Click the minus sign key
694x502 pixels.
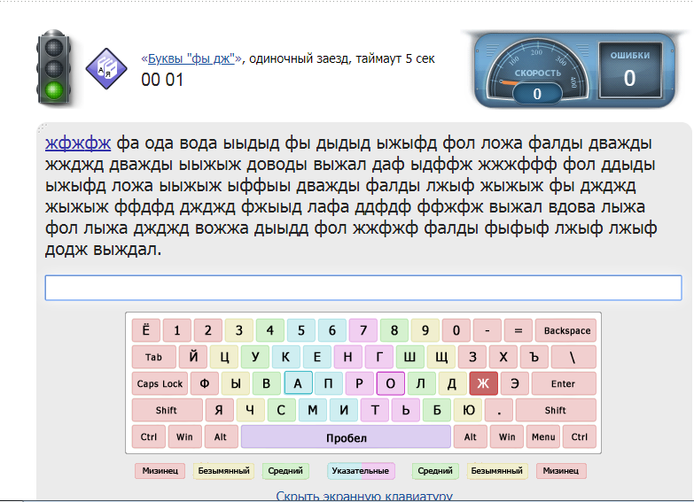(x=487, y=330)
